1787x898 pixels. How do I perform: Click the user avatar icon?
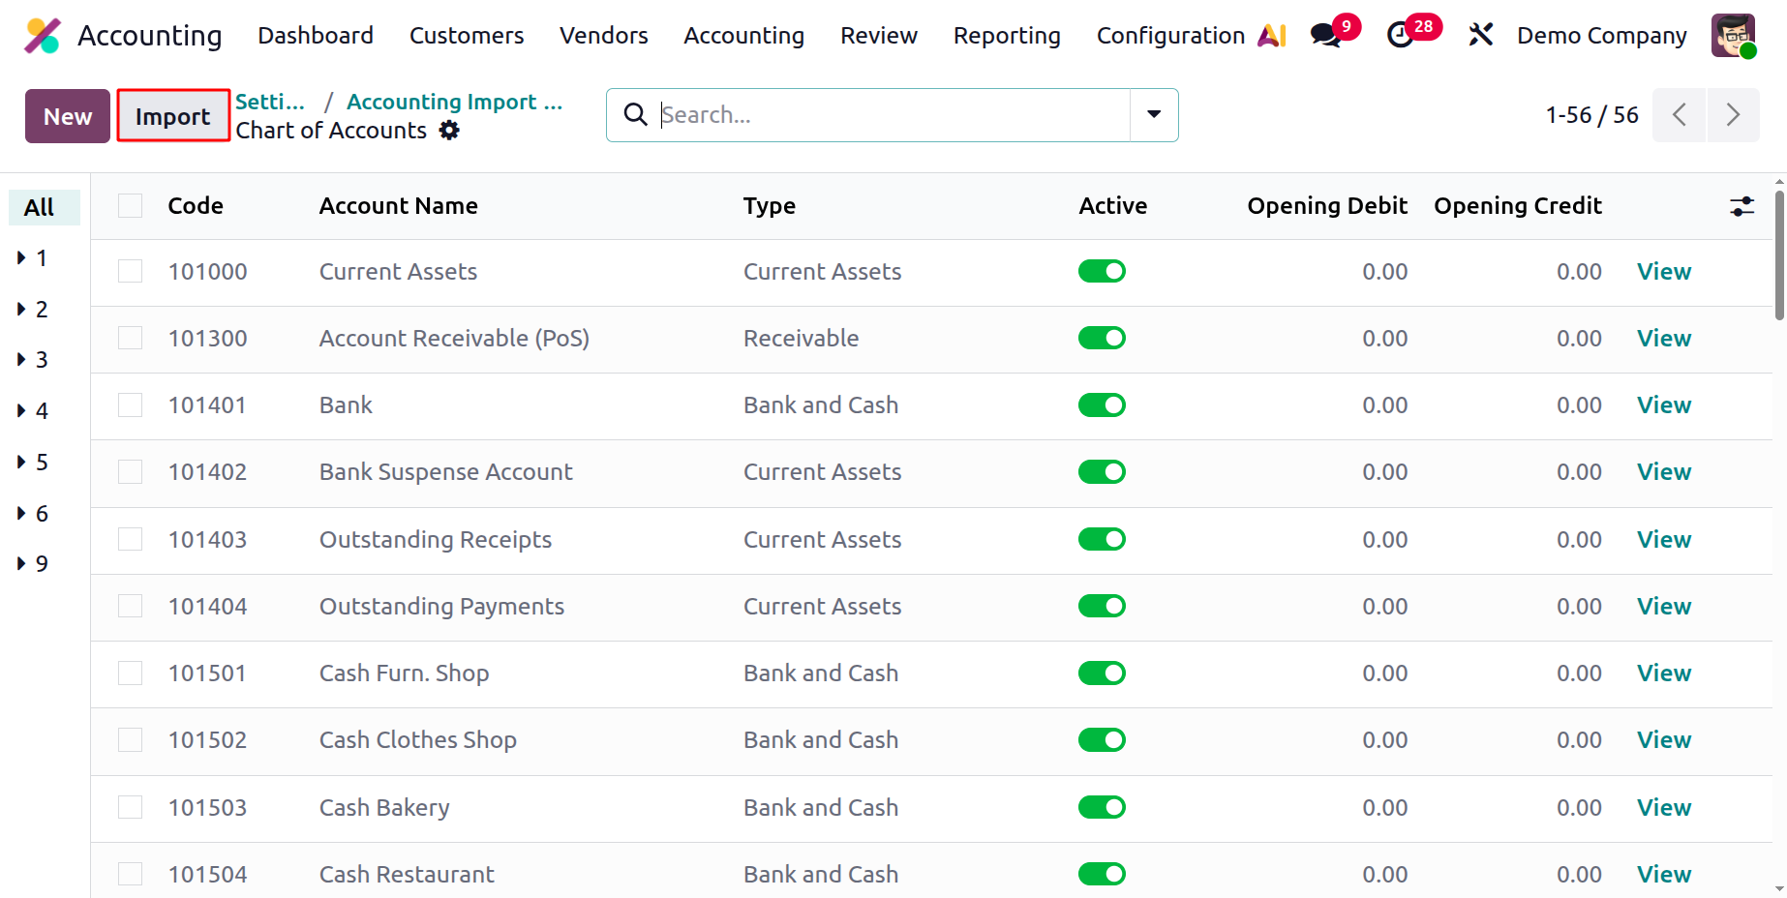[1733, 36]
